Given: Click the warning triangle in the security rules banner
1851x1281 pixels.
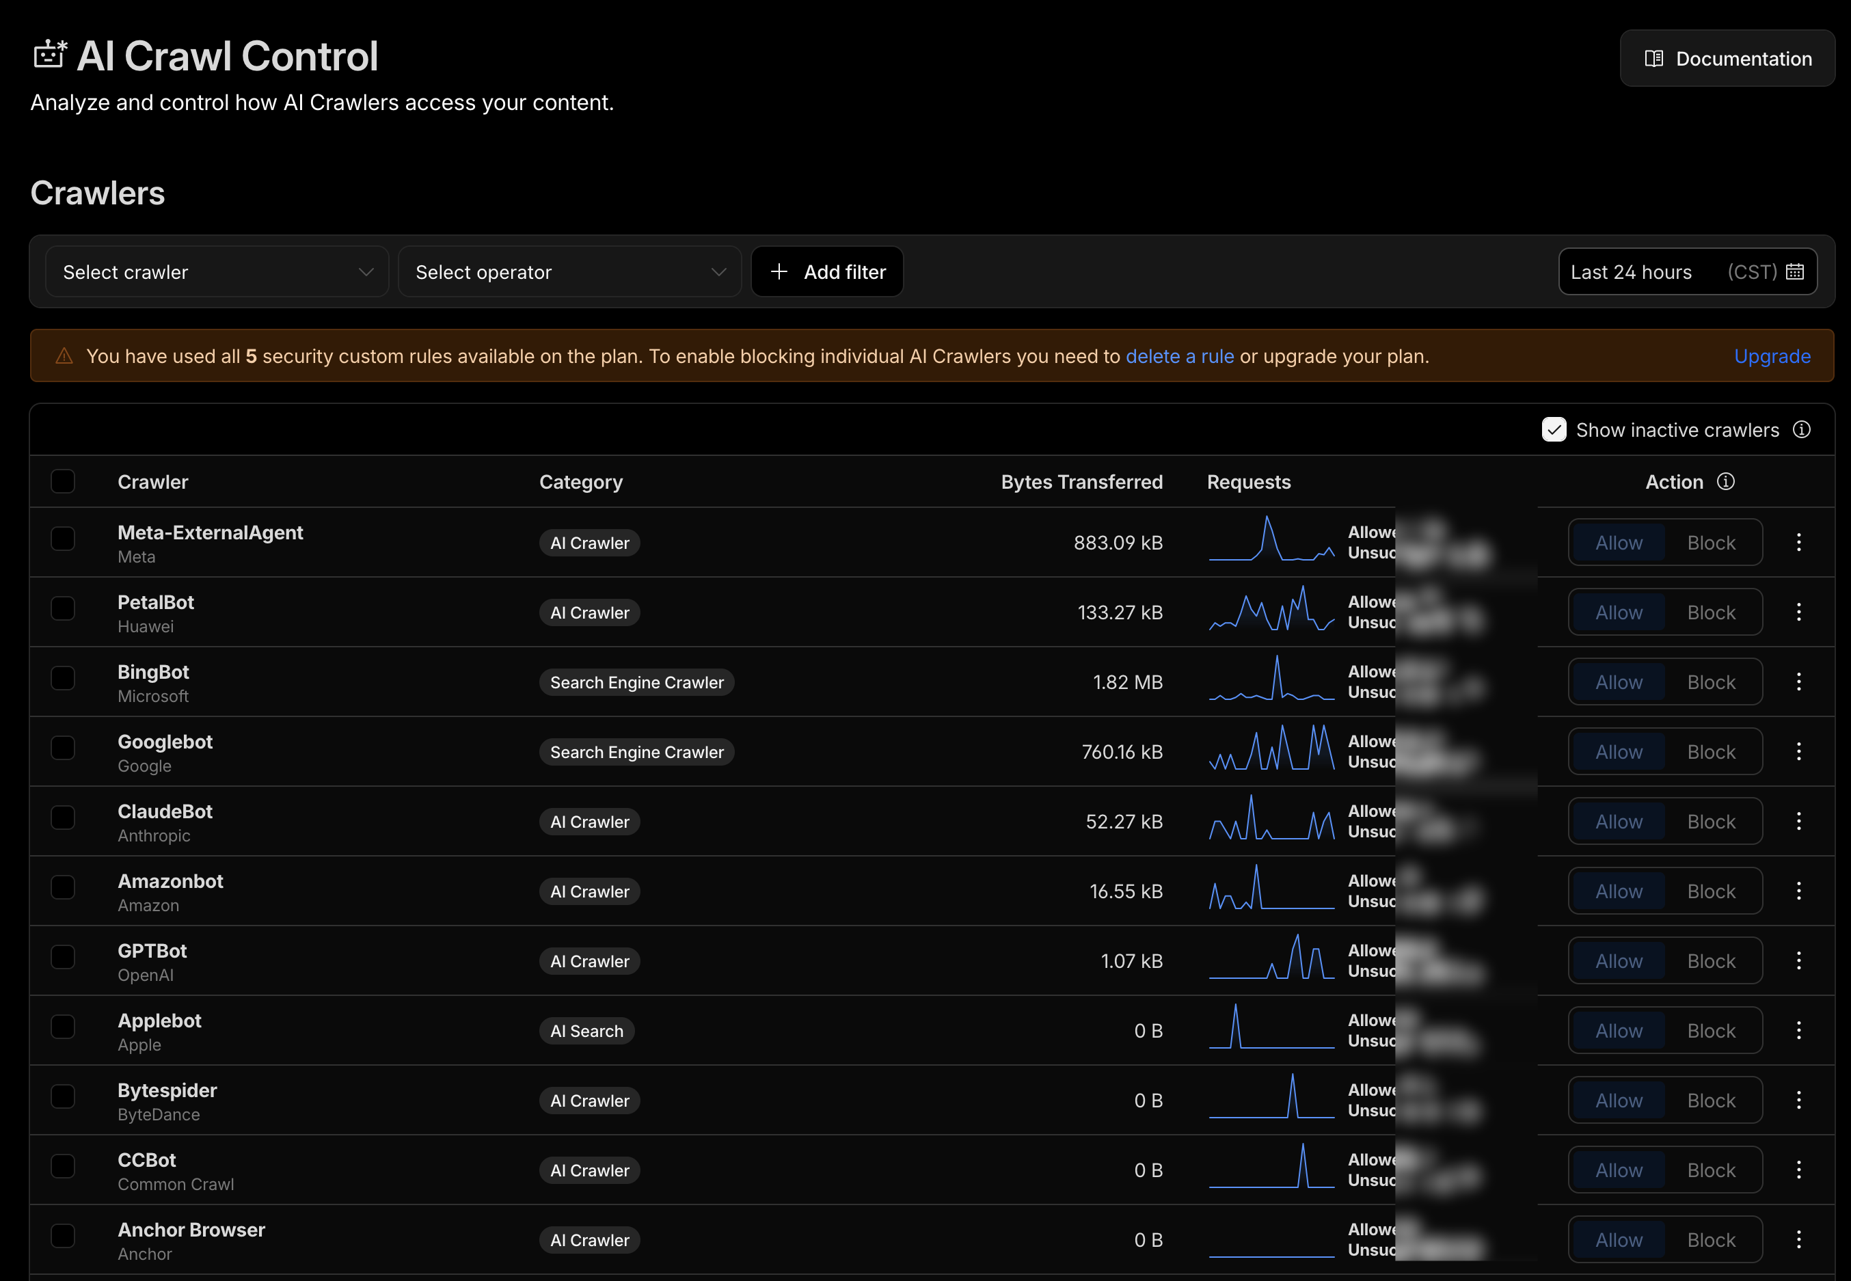Looking at the screenshot, I should (x=64, y=355).
